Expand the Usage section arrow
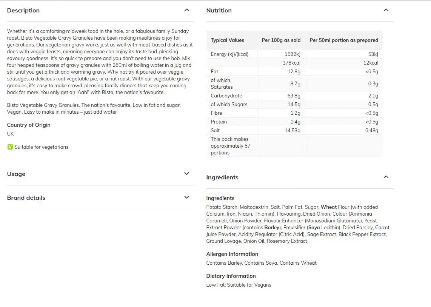This screenshot has width=431, height=307. (186, 174)
